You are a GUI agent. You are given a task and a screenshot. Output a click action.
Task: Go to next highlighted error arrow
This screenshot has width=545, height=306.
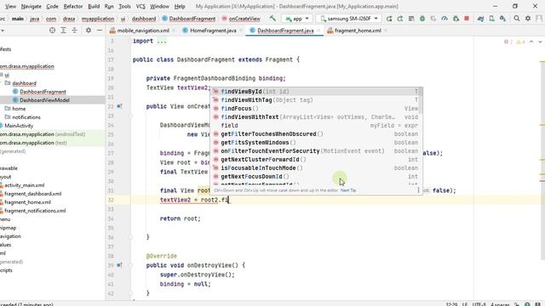coord(540,42)
